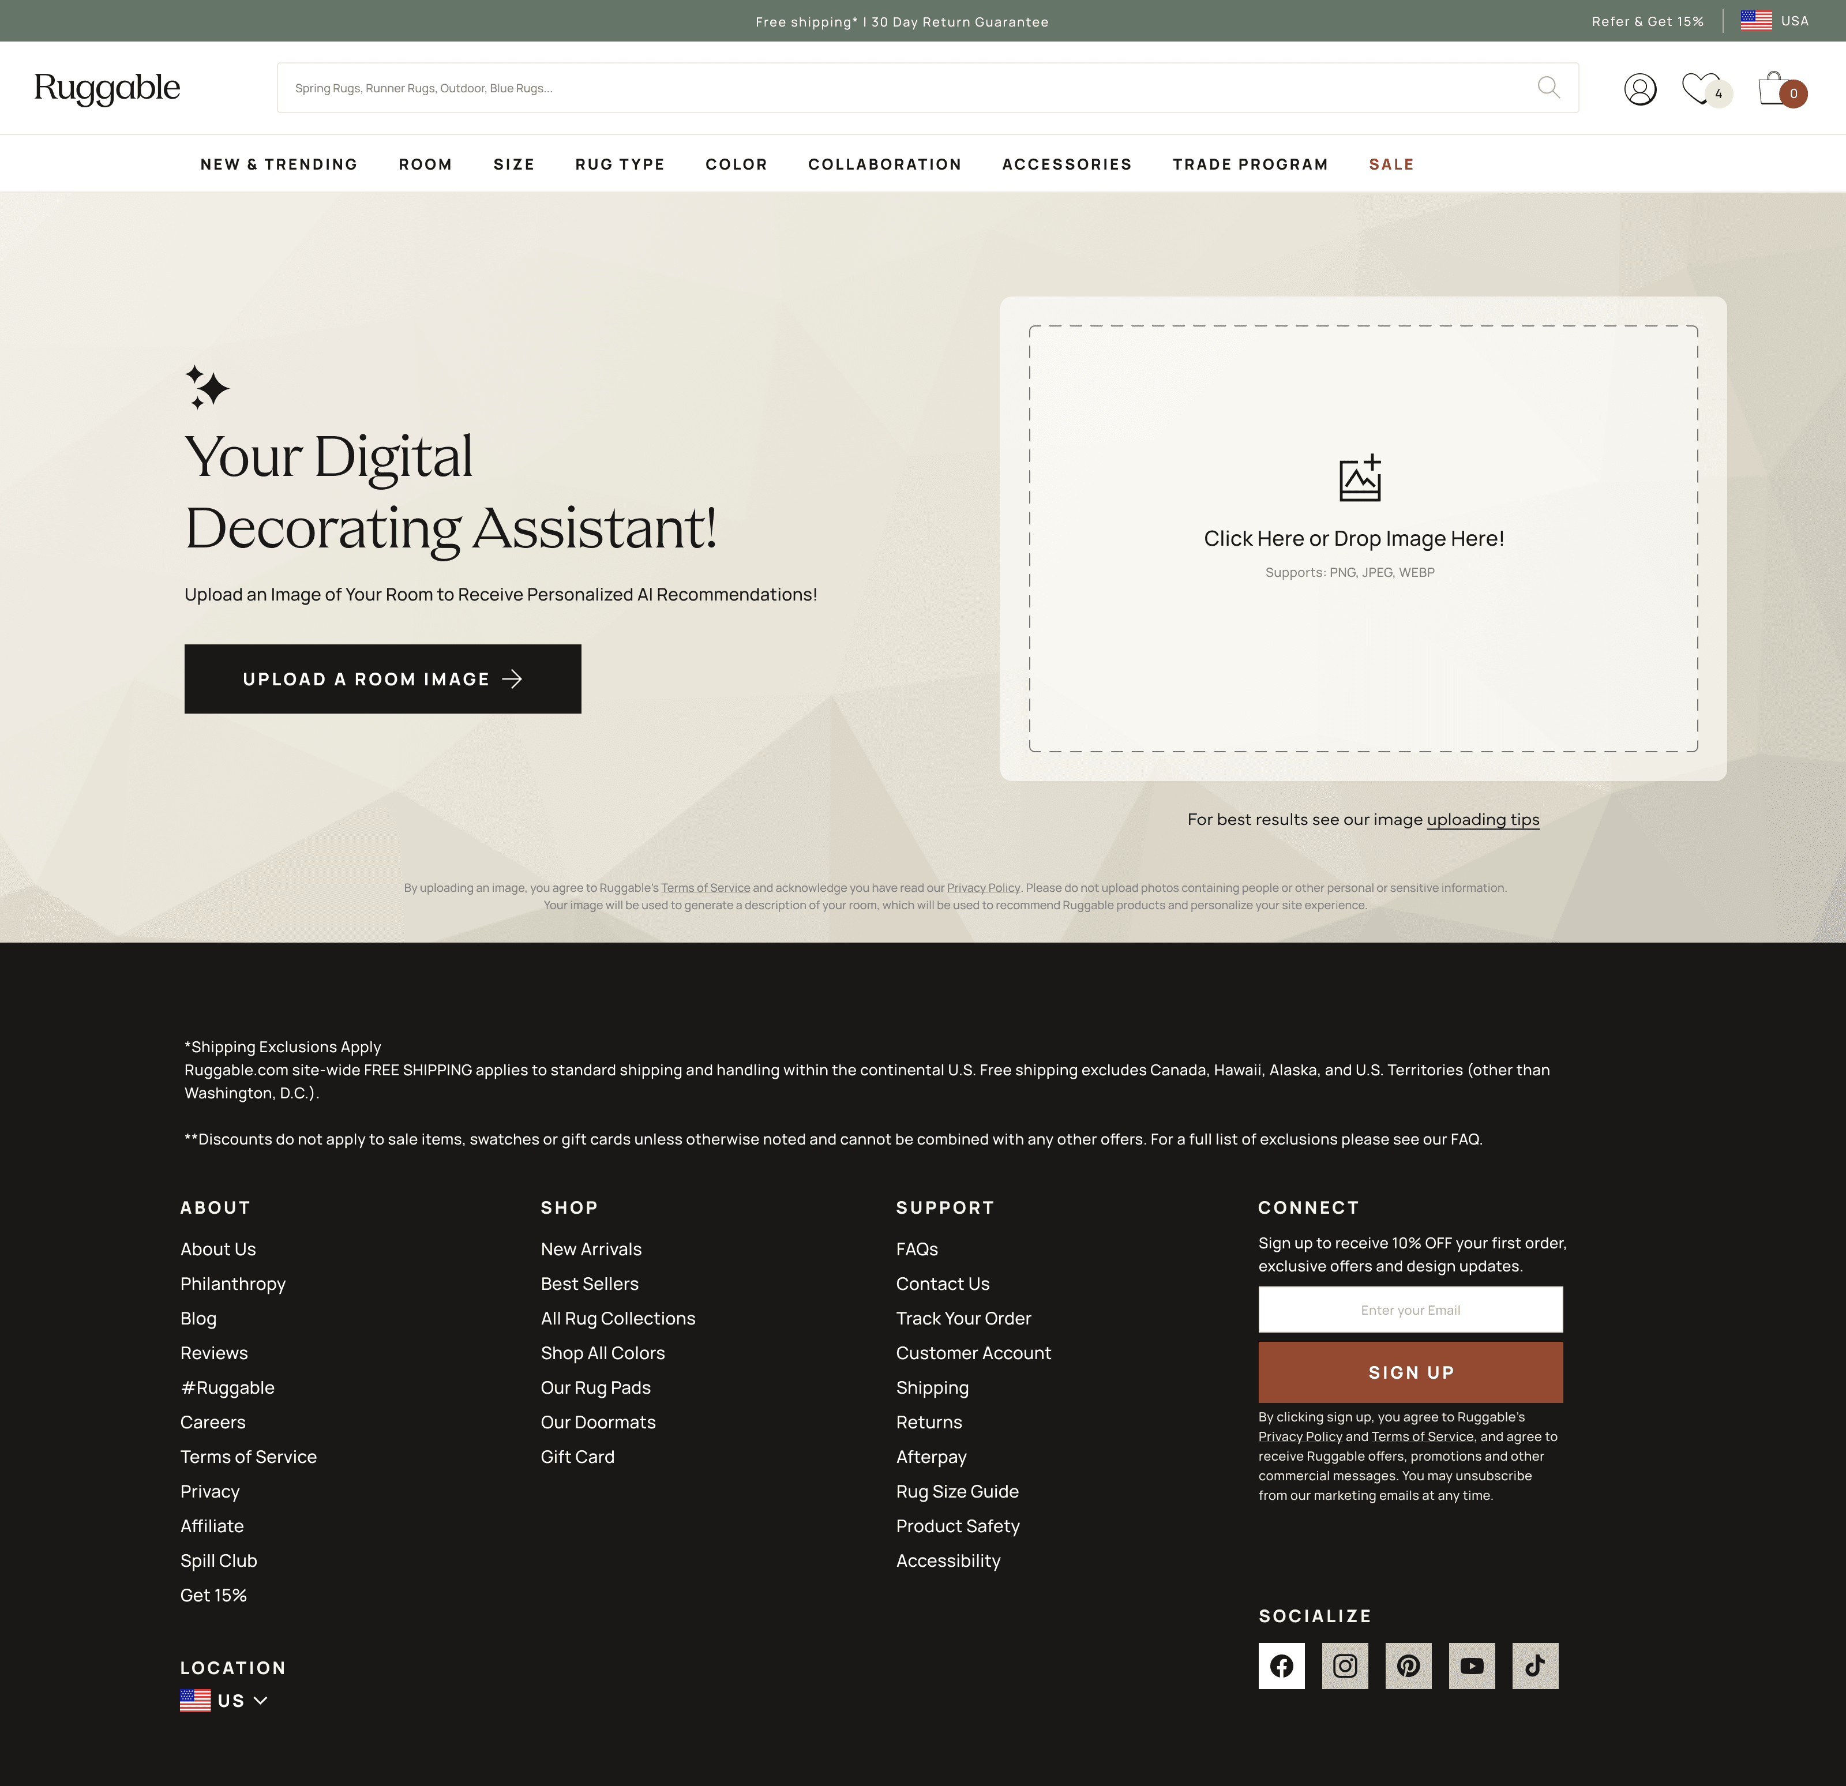Open the New Arrivals footer link
1846x1786 pixels.
(x=591, y=1248)
